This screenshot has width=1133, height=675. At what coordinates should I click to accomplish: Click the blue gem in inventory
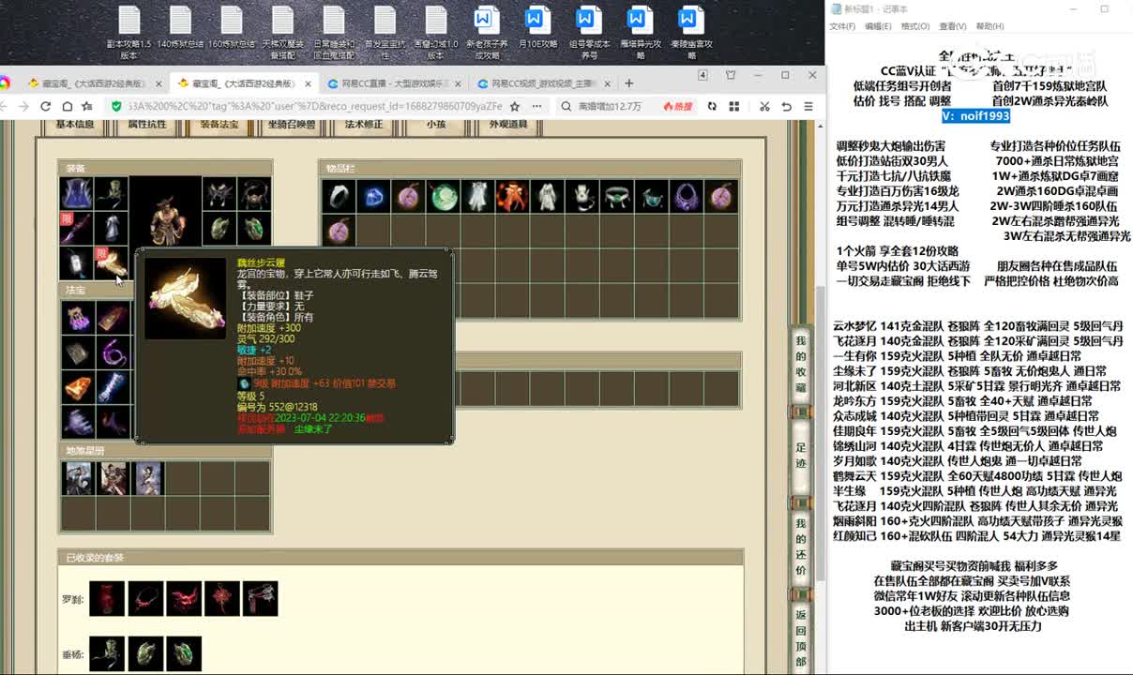(x=372, y=197)
